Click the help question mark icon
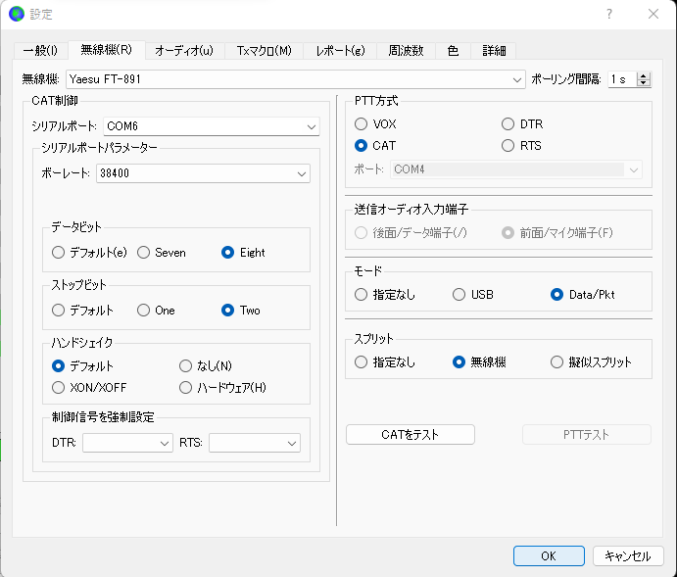 [608, 15]
